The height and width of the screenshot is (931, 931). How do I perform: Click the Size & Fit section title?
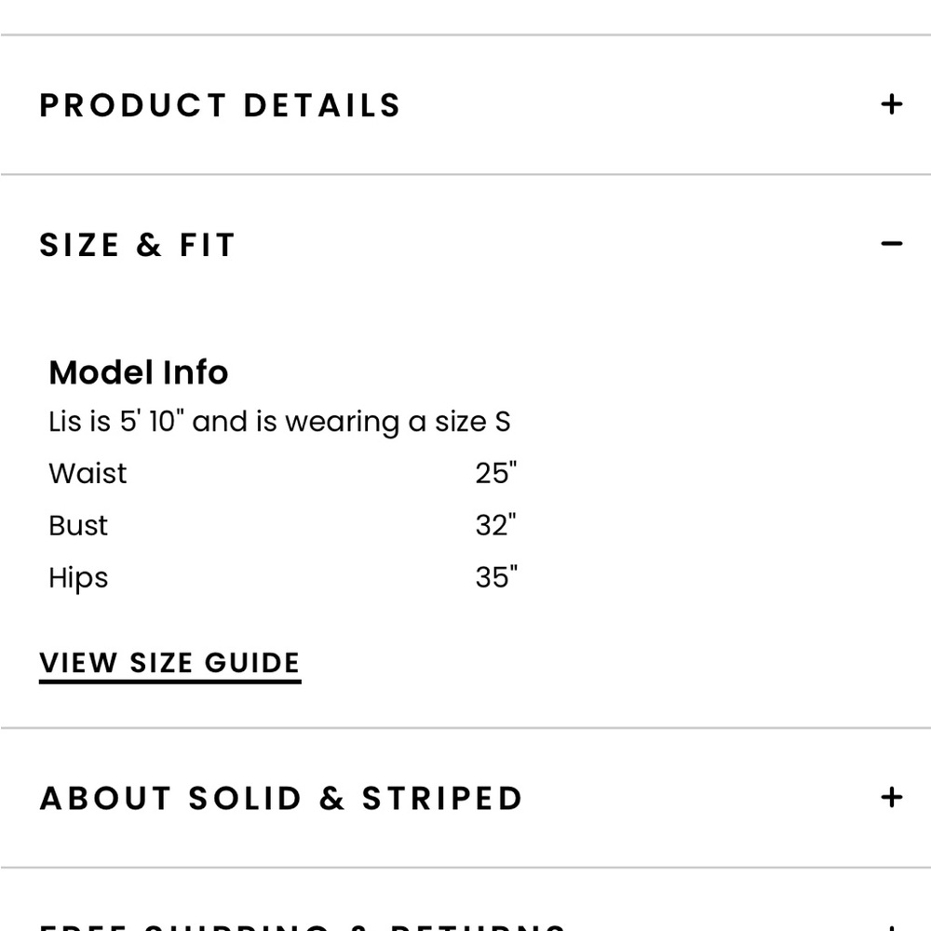coord(137,245)
